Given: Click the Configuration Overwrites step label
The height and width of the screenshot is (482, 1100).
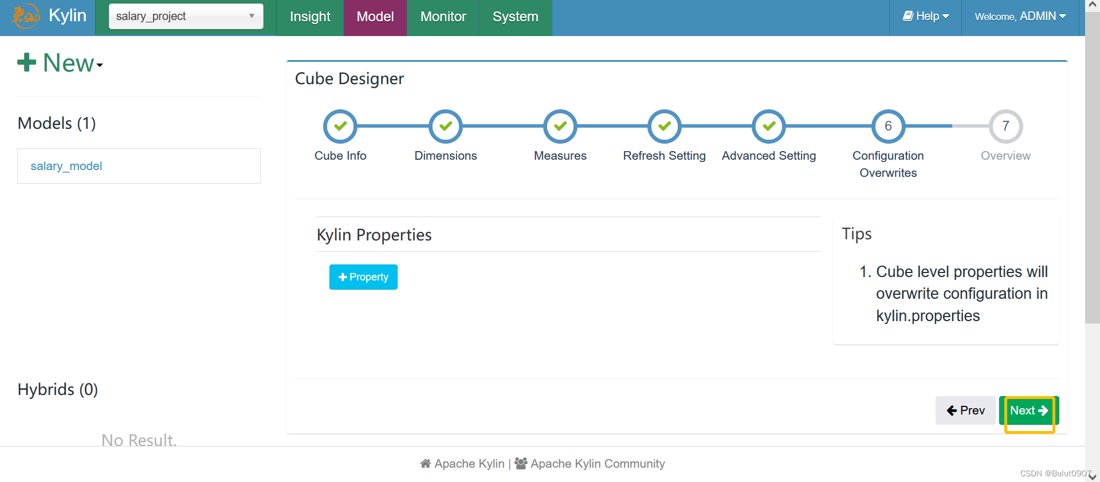Looking at the screenshot, I should click(x=888, y=164).
